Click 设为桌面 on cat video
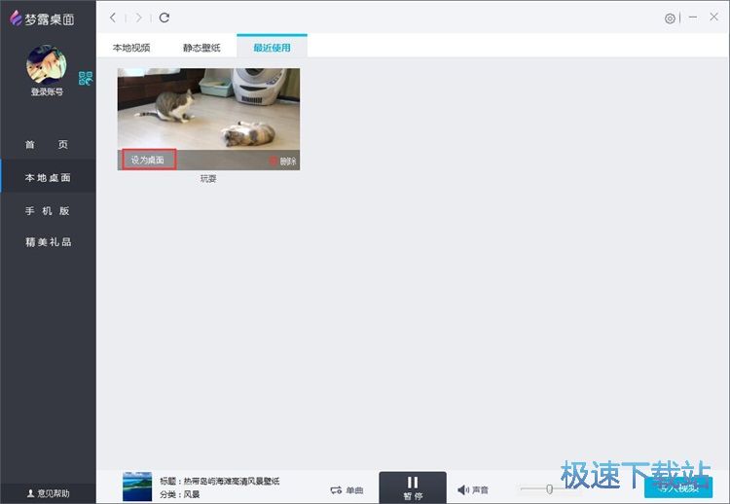Viewport: 730px width, 504px height. pos(148,160)
